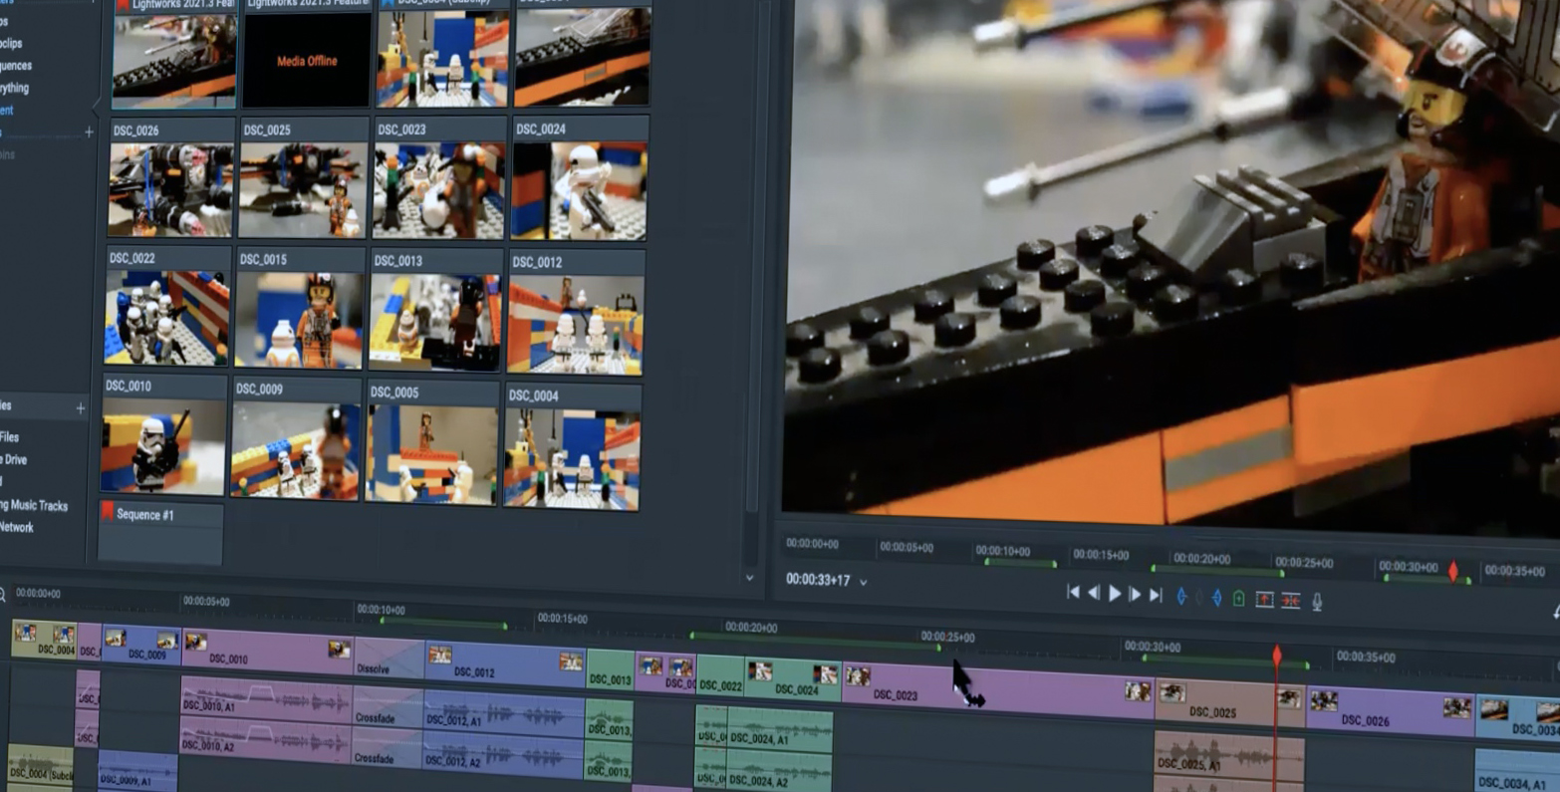Select DSC_0022 video clip on timeline
Viewport: 1560px width, 792px height.
tap(720, 676)
